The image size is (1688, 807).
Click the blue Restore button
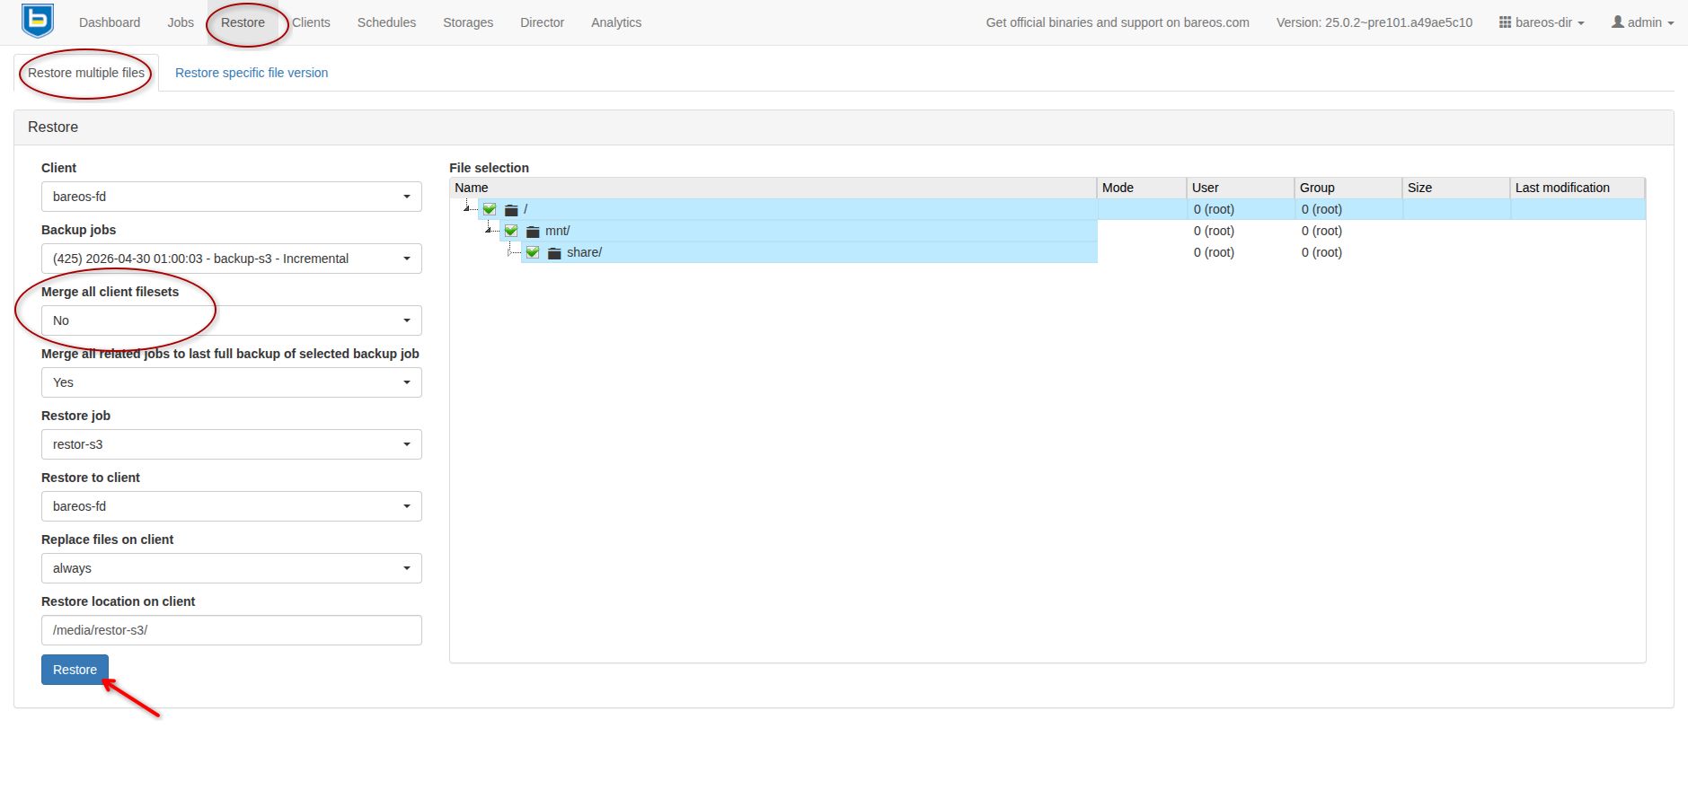point(75,670)
